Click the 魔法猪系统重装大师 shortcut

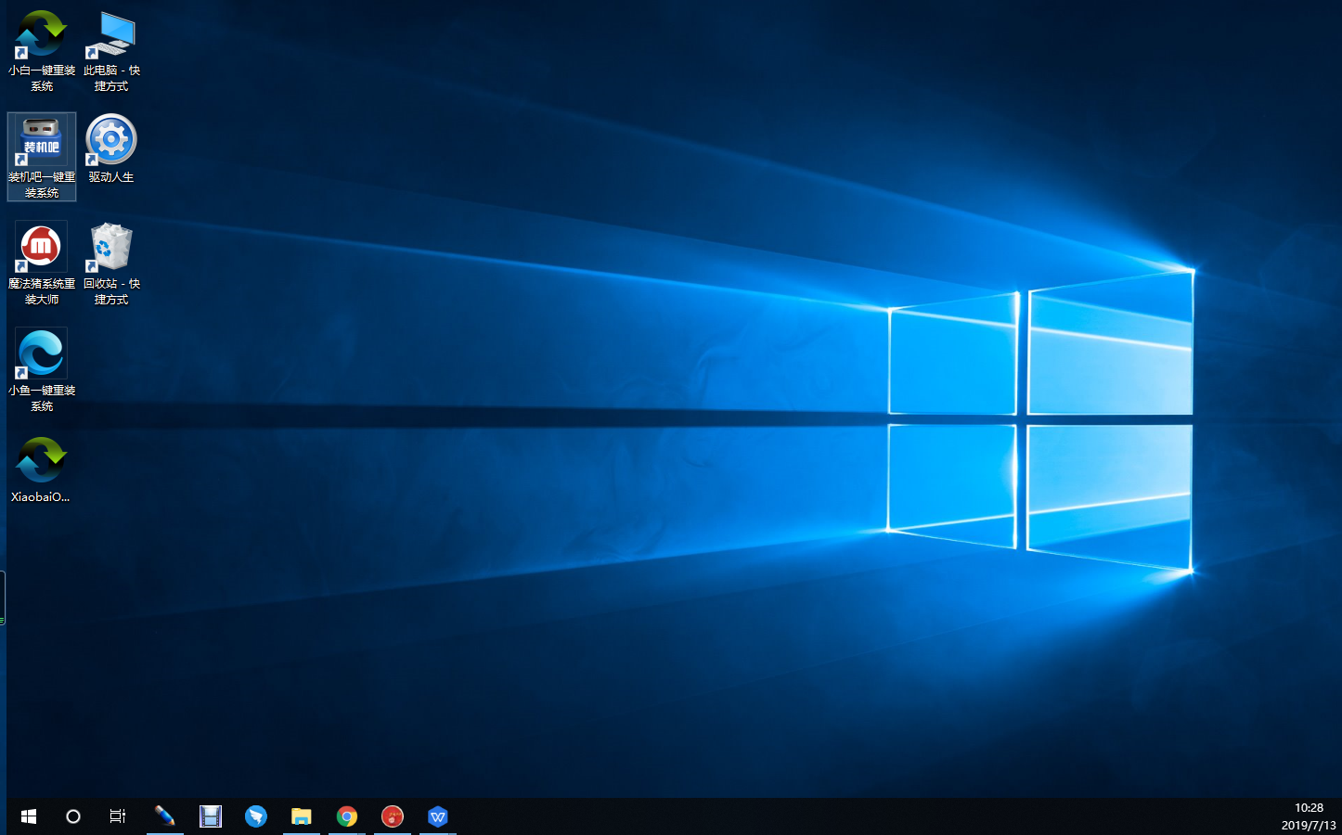pyautogui.click(x=42, y=249)
